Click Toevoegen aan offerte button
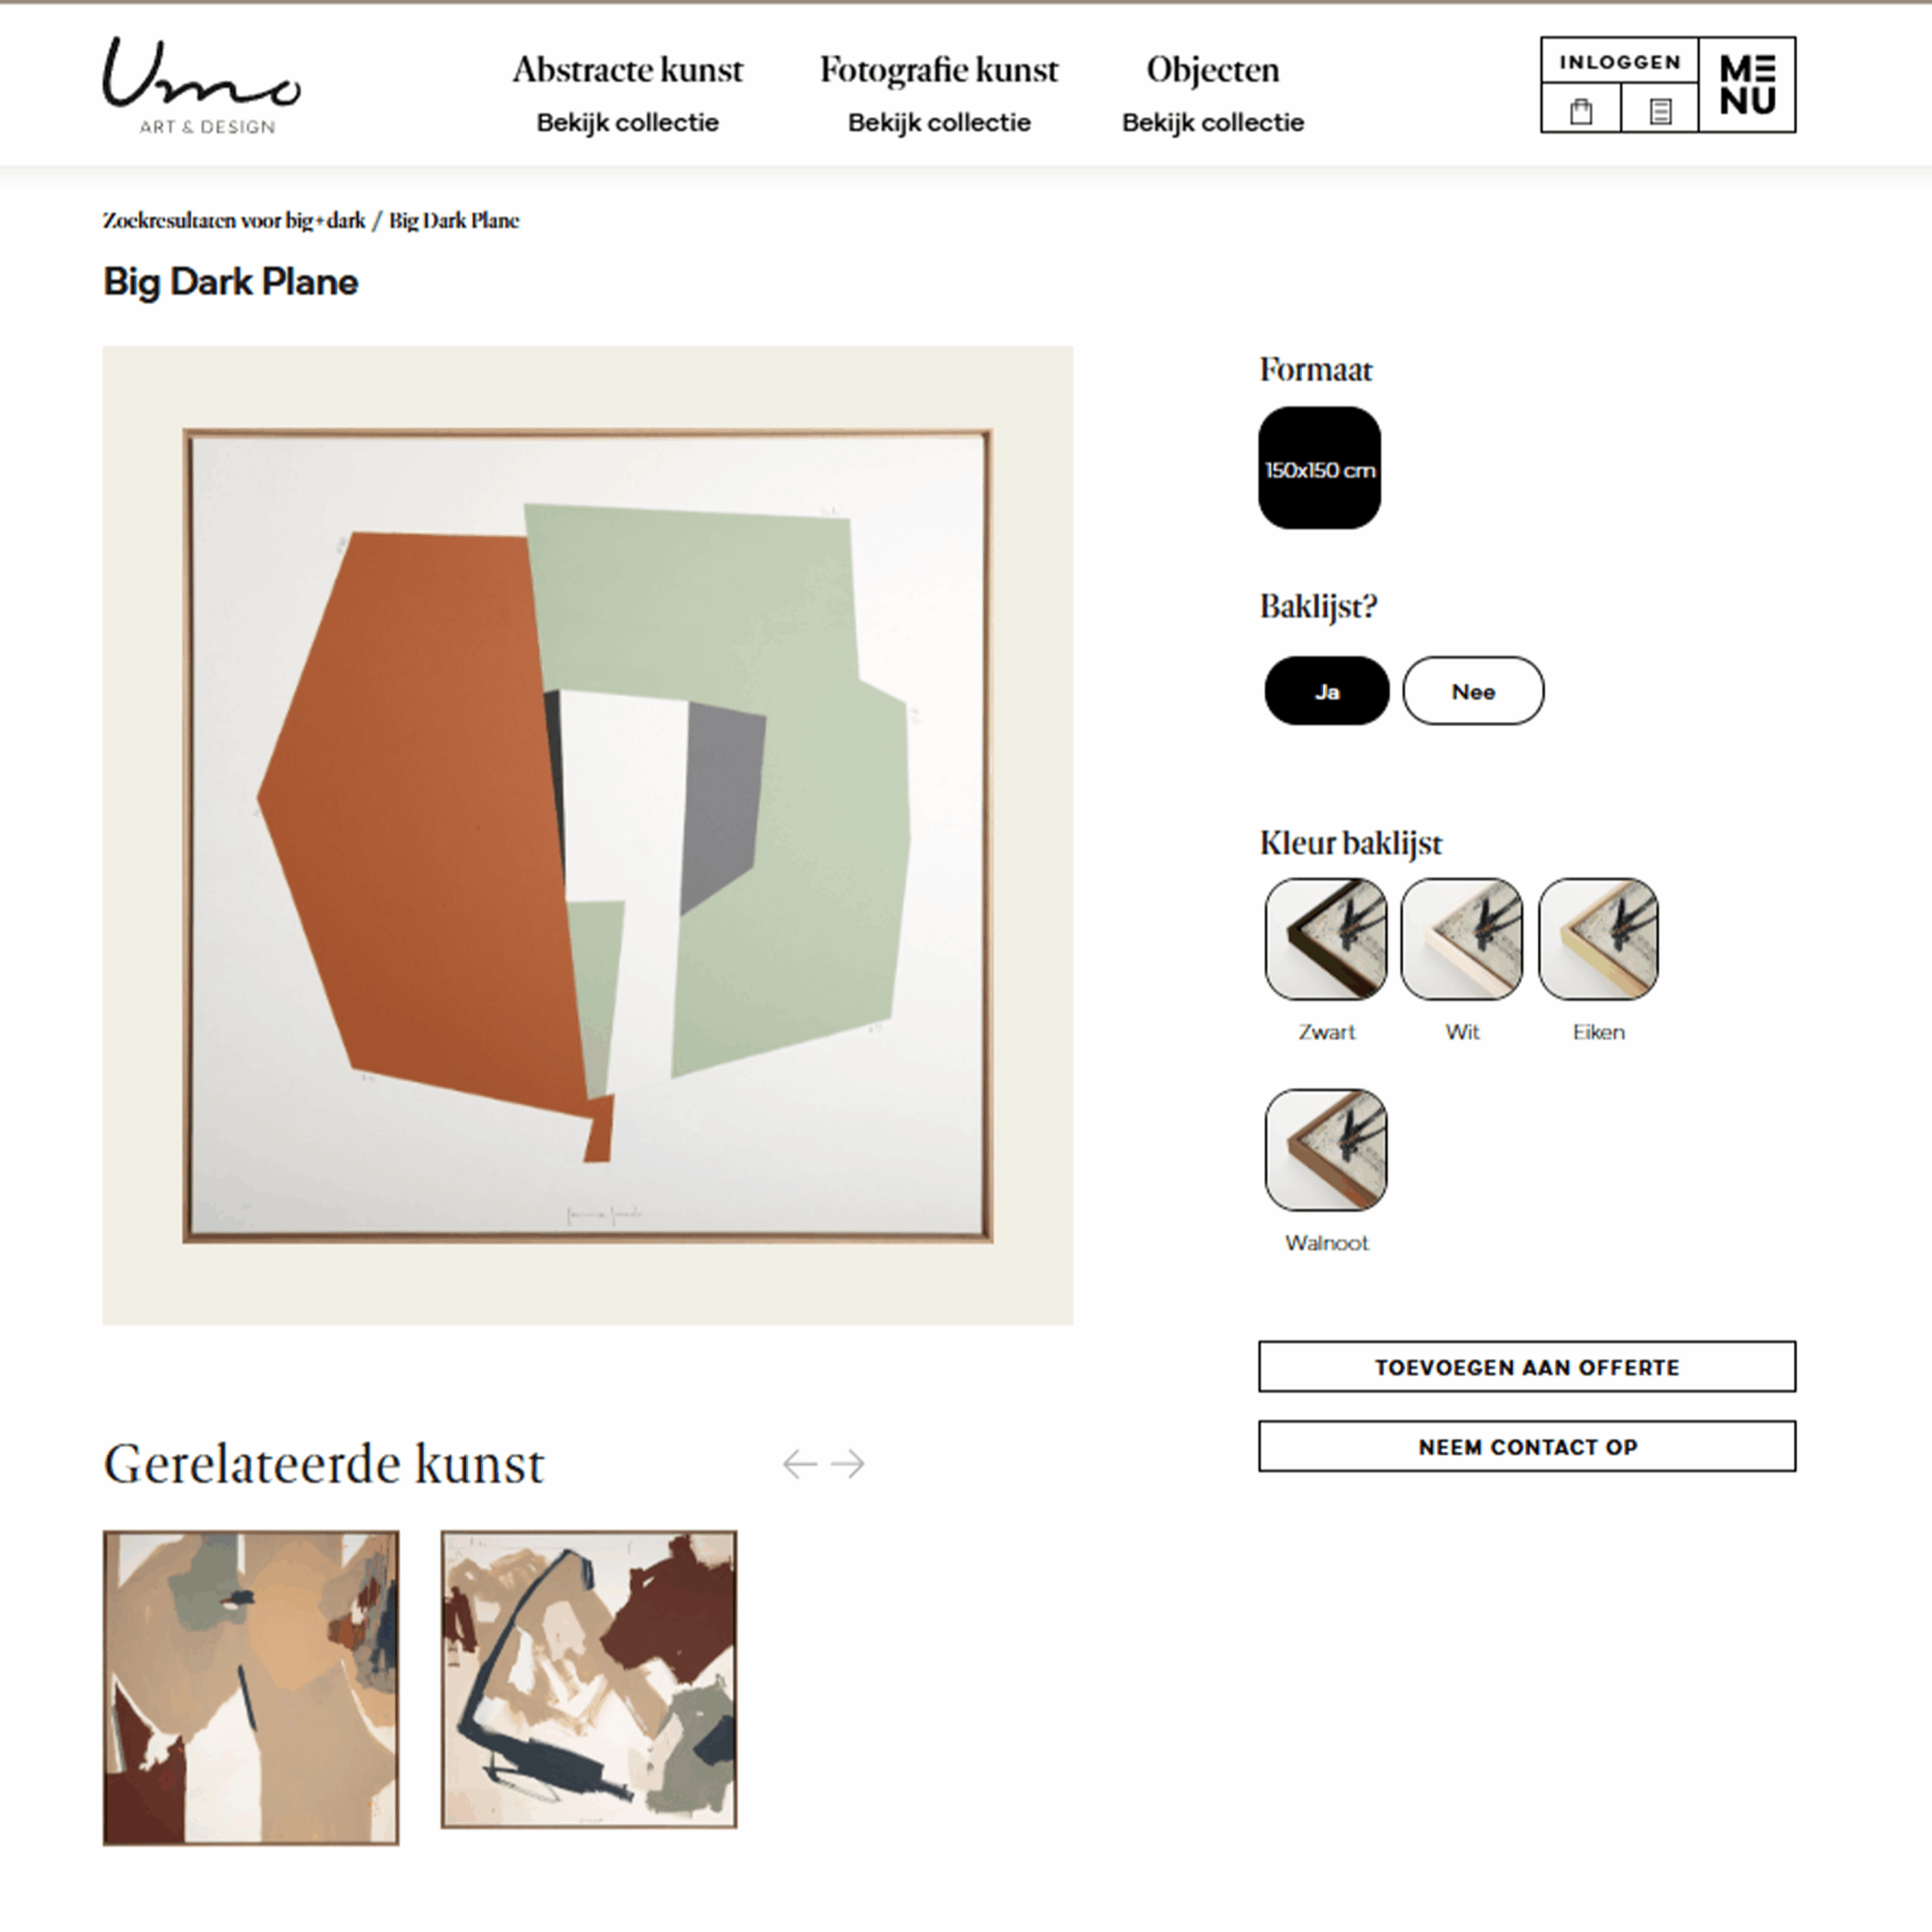The image size is (1932, 1932). (x=1527, y=1367)
